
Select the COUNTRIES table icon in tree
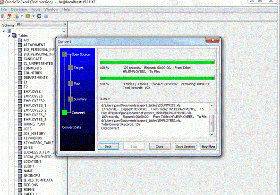tap(20, 73)
